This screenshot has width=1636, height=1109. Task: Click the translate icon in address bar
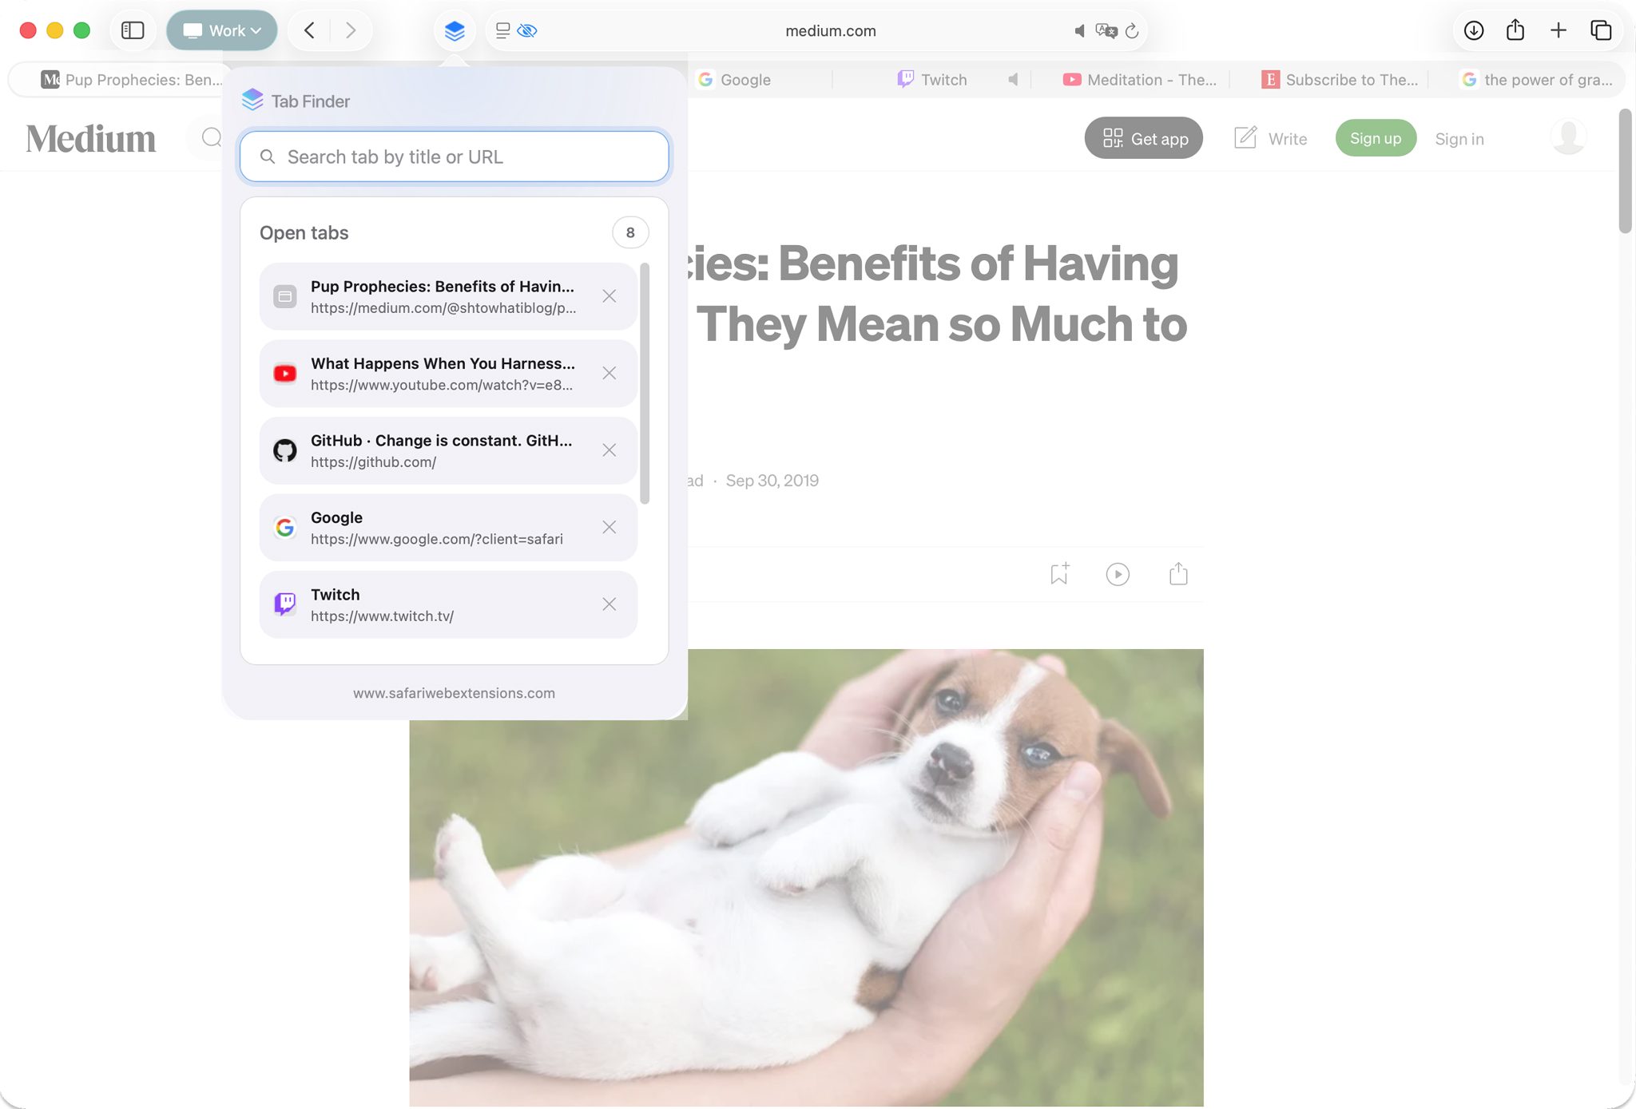pyautogui.click(x=1106, y=30)
